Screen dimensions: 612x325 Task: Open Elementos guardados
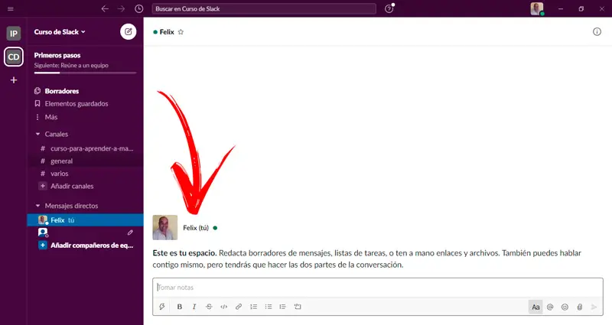coord(76,104)
